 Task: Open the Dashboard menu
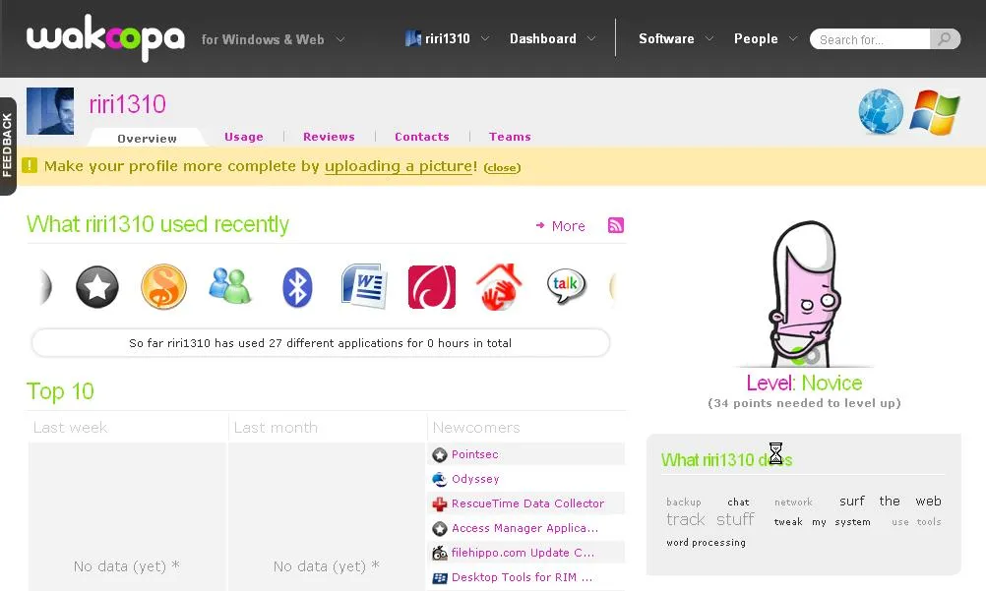(x=542, y=39)
